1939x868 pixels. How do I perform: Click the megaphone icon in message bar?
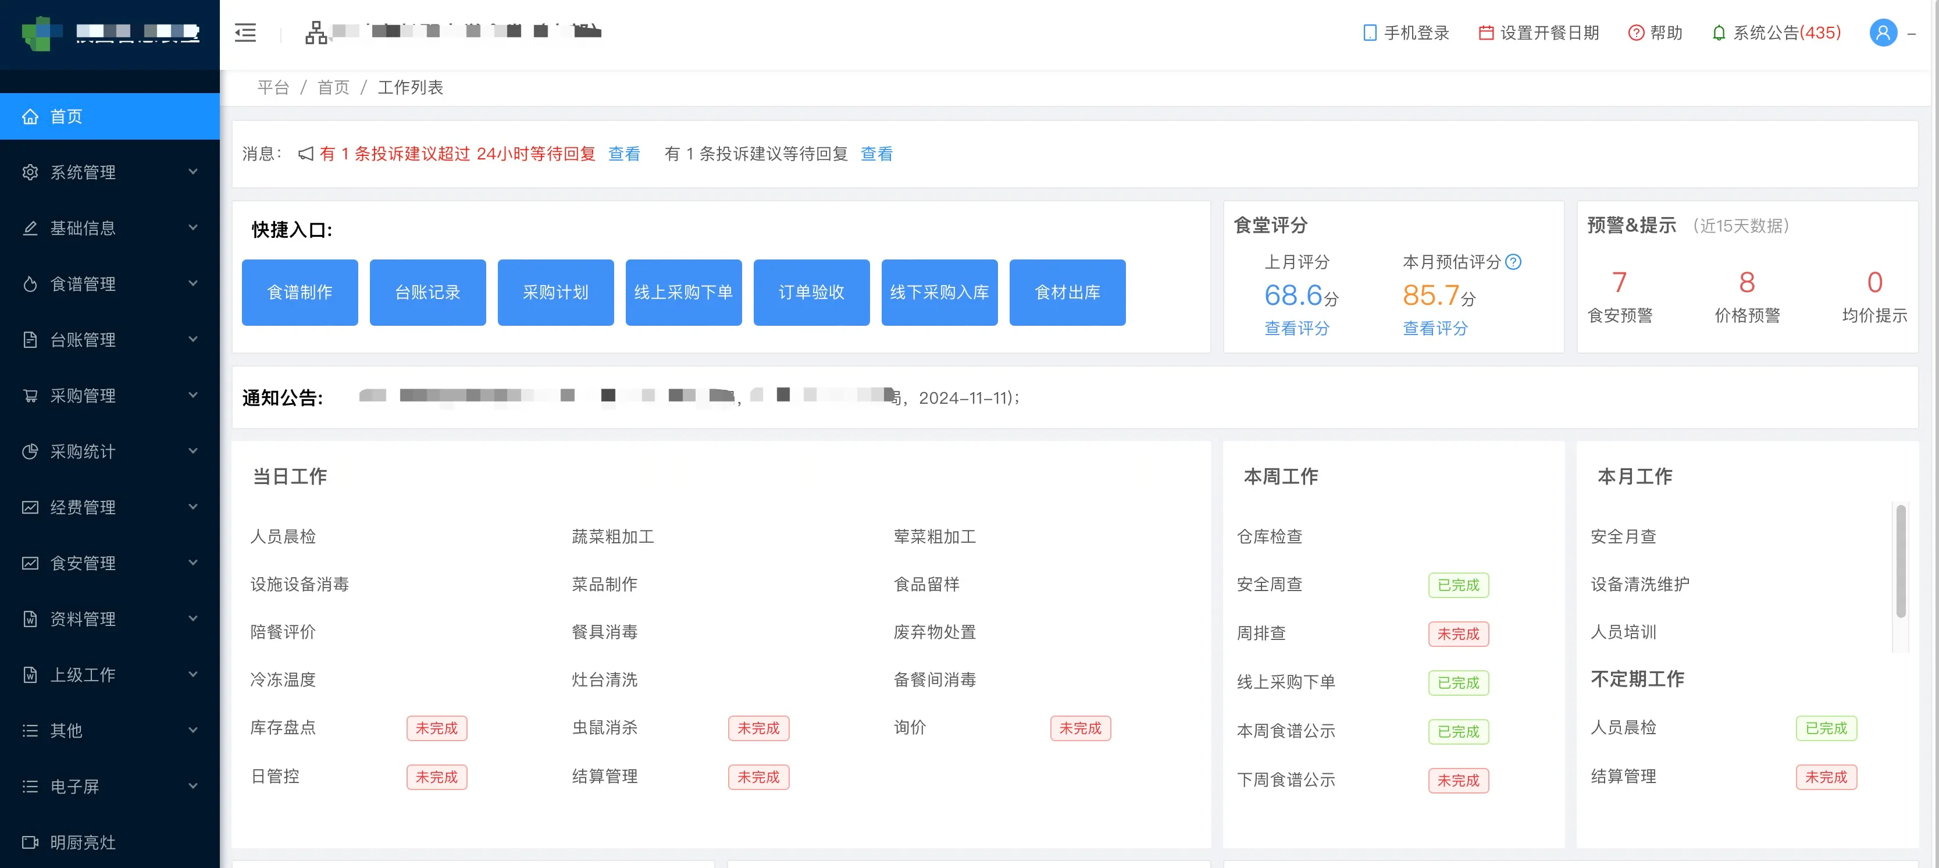click(305, 154)
